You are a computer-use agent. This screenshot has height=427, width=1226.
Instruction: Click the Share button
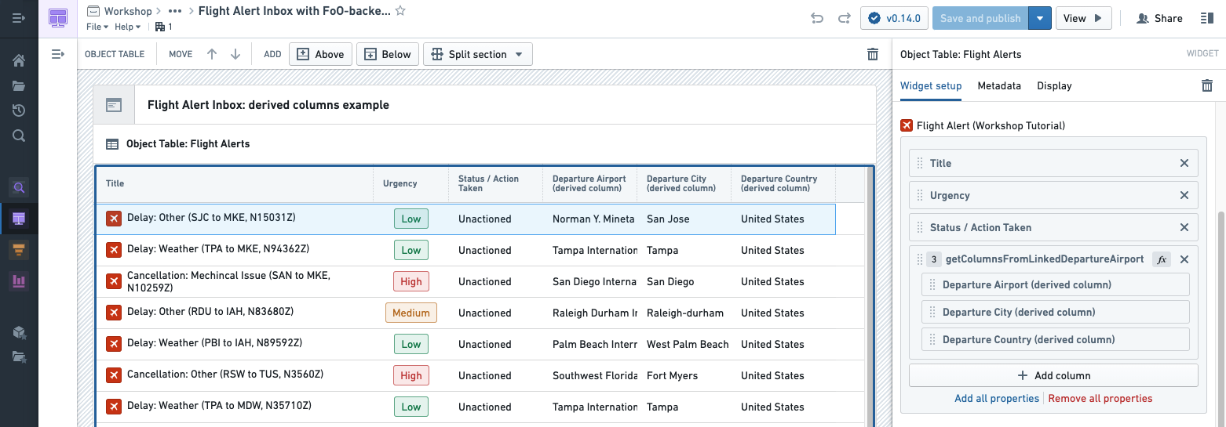(x=1159, y=18)
